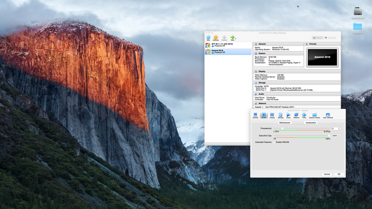Switch to the Processor tab
372x209 pixels.
(x=298, y=123)
